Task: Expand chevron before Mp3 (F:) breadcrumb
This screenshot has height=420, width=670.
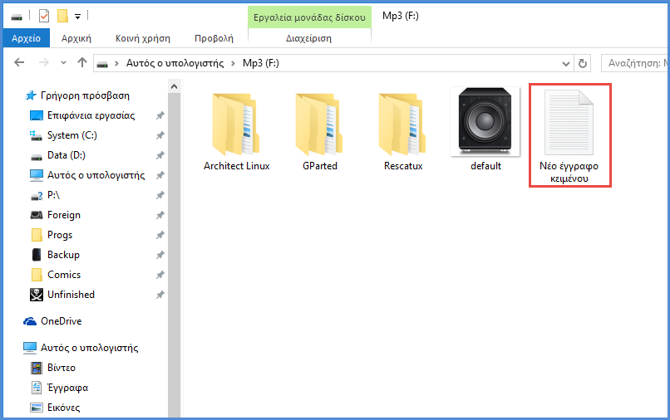Action: click(234, 64)
